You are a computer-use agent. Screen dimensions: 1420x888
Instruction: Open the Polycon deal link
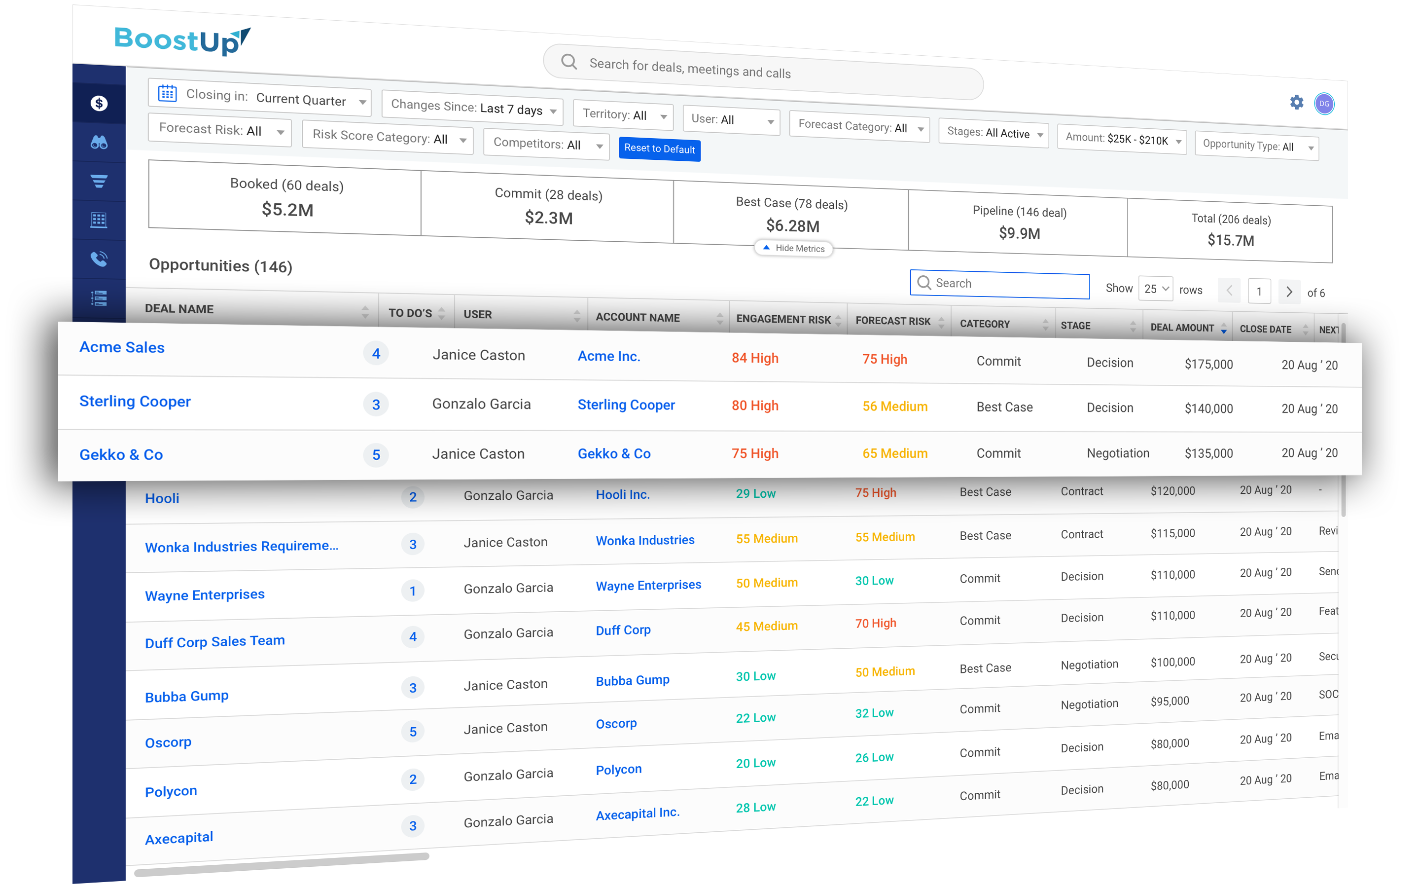pos(171,792)
